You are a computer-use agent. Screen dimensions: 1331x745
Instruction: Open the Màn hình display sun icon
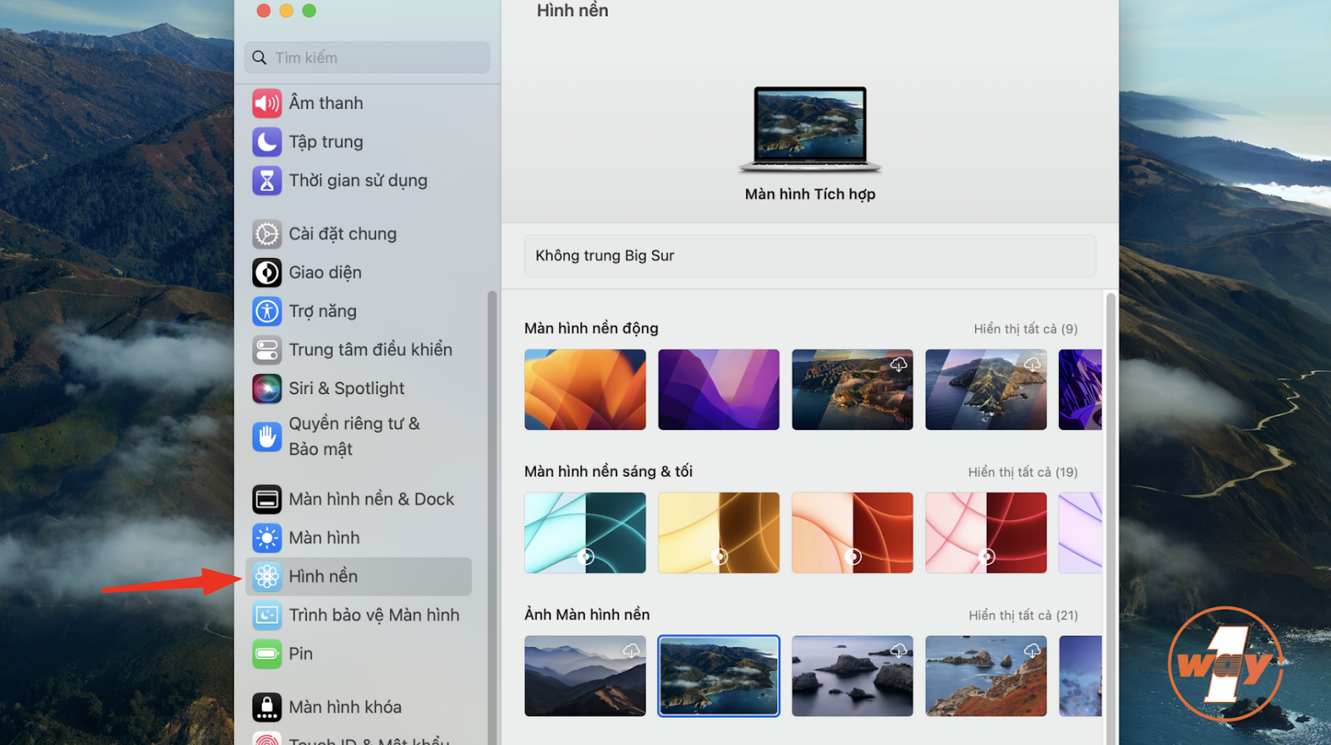coord(267,538)
